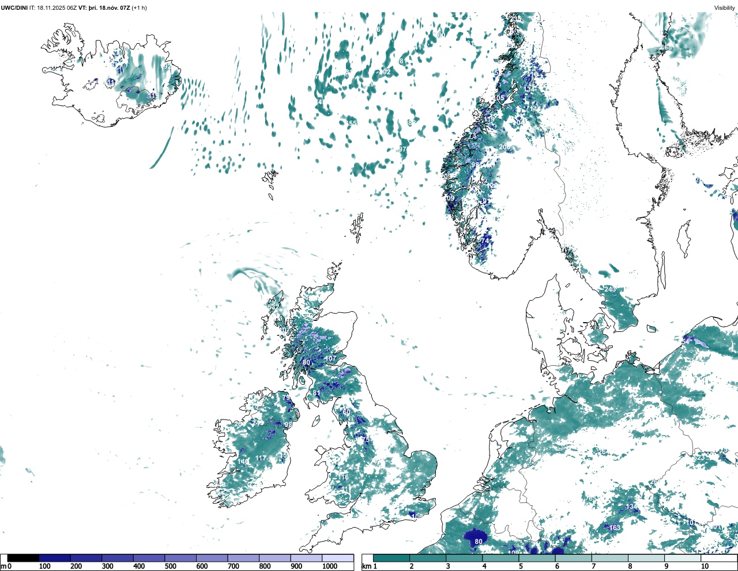Click the '1000' tick label on the metre scale
The image size is (738, 571).
coord(330,566)
